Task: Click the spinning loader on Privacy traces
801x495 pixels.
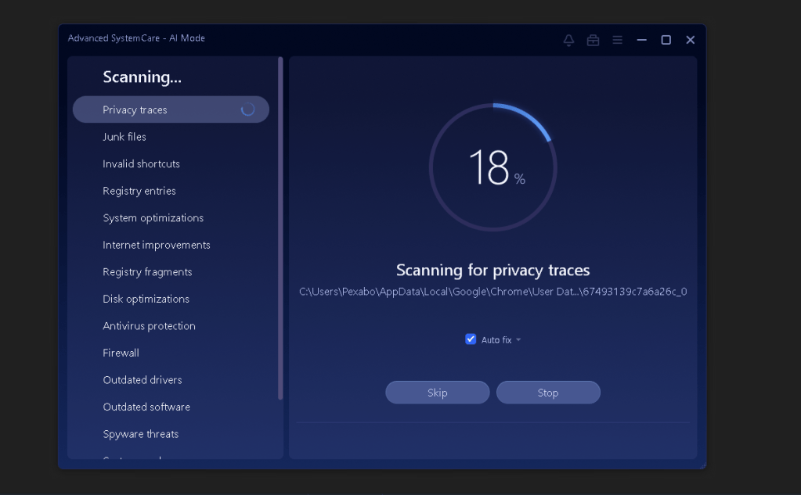Action: (x=247, y=109)
